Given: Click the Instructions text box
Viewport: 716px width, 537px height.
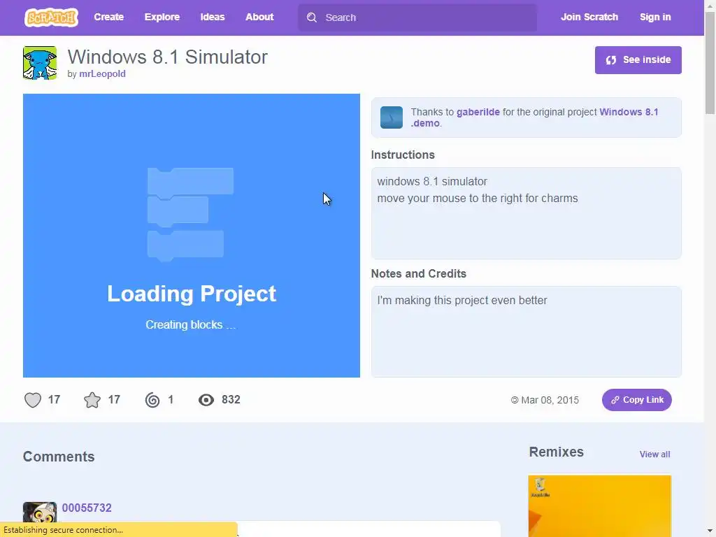Looking at the screenshot, I should coord(526,213).
